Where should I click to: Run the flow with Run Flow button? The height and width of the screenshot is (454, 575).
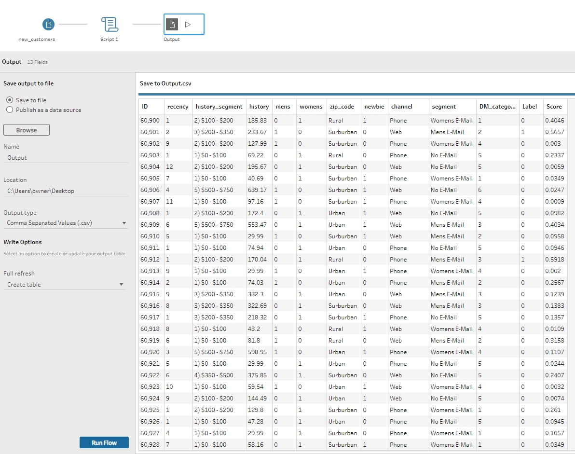click(104, 442)
